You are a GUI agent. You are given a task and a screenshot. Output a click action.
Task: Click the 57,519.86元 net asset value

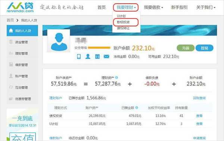[x=64, y=84]
